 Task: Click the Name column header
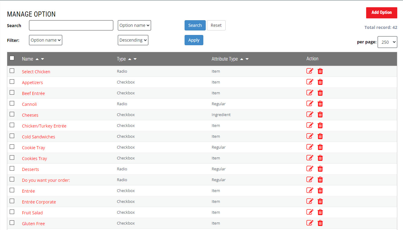[x=27, y=59]
